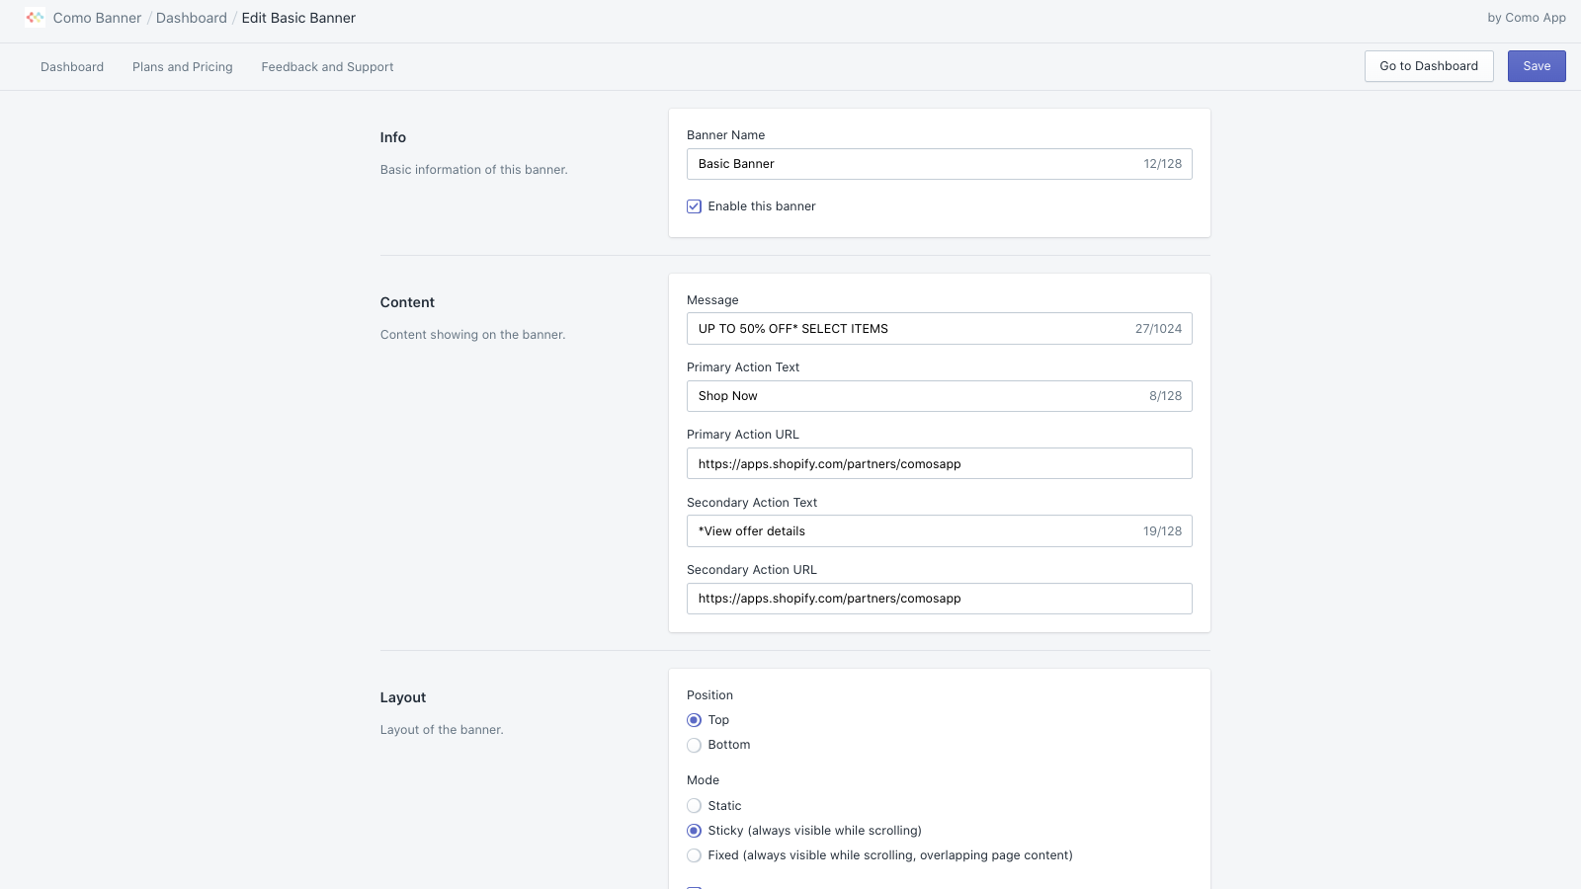Focus the Banner Name input field
The width and height of the screenshot is (1581, 889).
click(940, 164)
